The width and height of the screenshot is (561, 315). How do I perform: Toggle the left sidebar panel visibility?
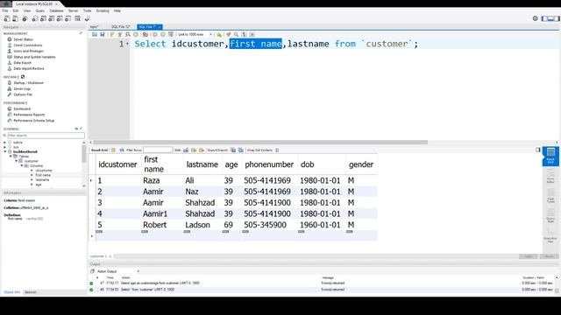point(545,18)
